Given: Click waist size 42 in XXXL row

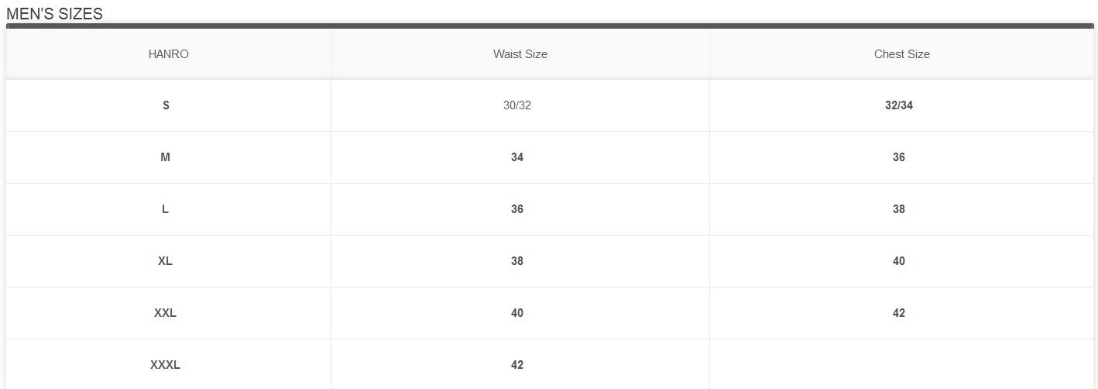Looking at the screenshot, I should coord(517,365).
